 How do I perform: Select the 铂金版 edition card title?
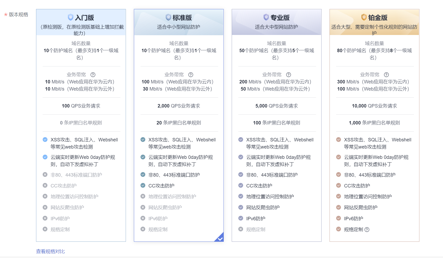click(378, 18)
